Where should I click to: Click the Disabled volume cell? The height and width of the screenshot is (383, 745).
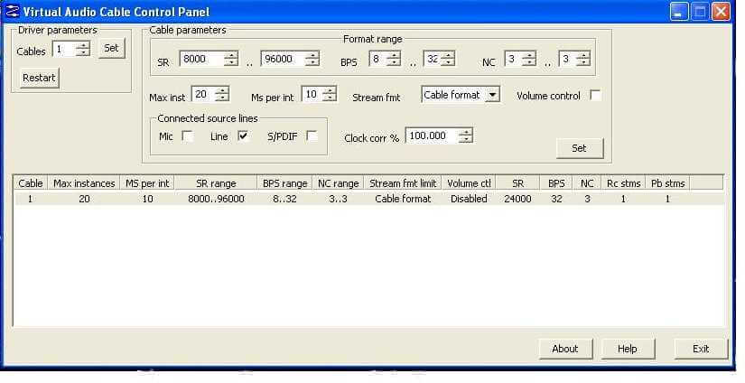point(469,199)
